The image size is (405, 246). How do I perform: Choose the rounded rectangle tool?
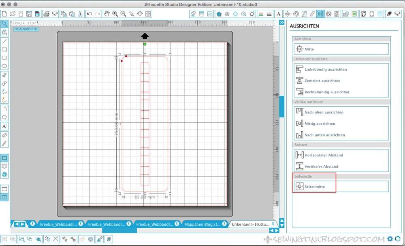click(x=4, y=58)
